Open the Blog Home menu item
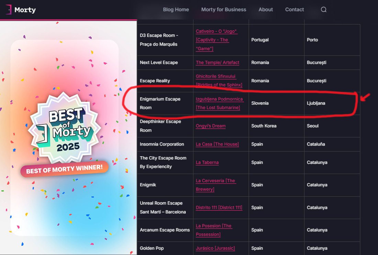The width and height of the screenshot is (378, 255). point(176,10)
